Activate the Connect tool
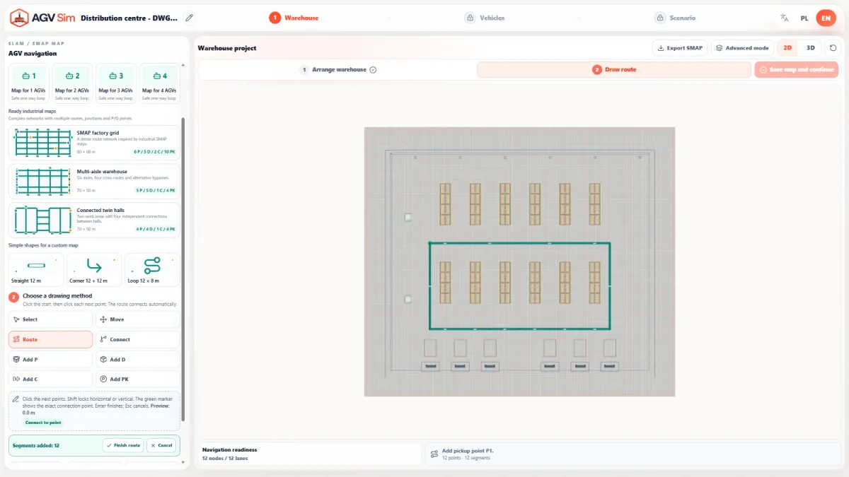 tap(138, 339)
